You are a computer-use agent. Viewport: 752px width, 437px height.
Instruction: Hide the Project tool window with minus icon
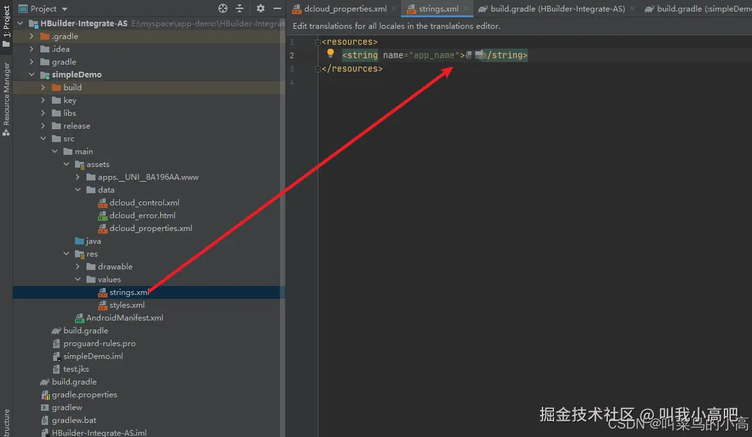click(x=277, y=8)
